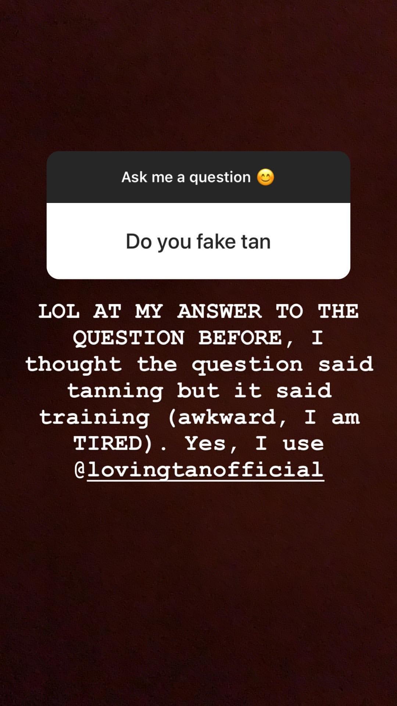Tap the "Ask me a question" header text
397x706 pixels.
[x=186, y=177]
